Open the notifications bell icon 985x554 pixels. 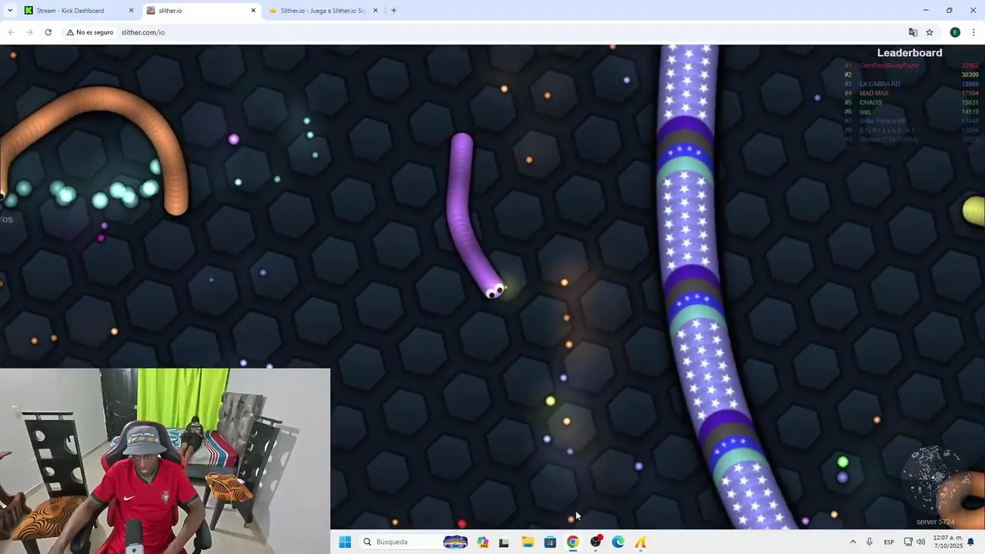(971, 542)
